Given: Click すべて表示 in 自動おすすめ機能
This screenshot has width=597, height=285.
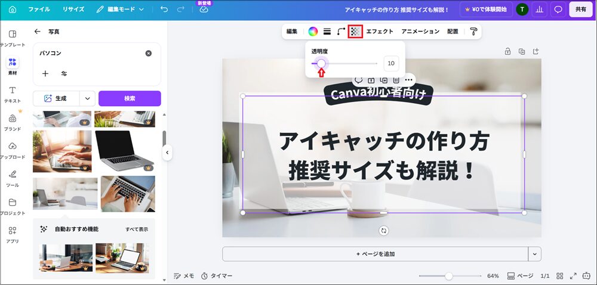Looking at the screenshot, I should tap(137, 229).
